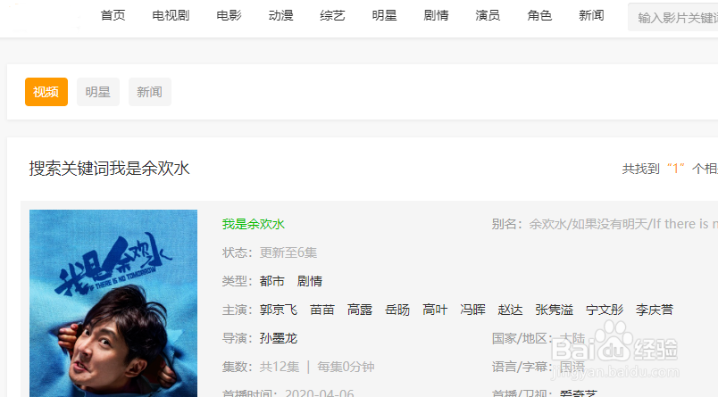This screenshot has width=718, height=397.
Task: Select 动漫 in the top navigation
Action: click(x=280, y=15)
